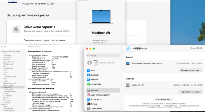This screenshot has width=205, height=112.
Task: Click the MacBook Air model title
Action: 101,33
